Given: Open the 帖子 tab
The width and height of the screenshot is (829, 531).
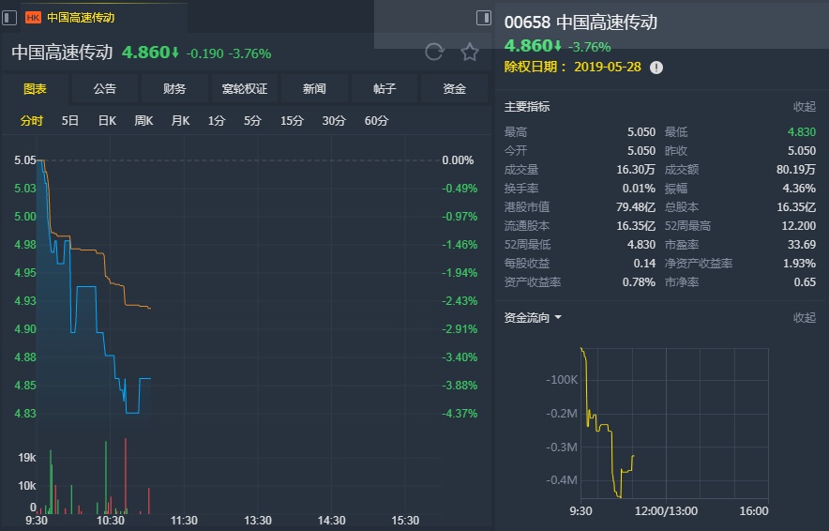Looking at the screenshot, I should [x=384, y=88].
